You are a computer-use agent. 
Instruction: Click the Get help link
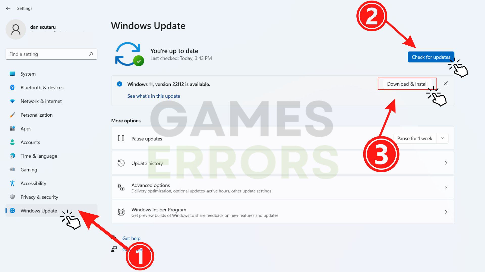pyautogui.click(x=131, y=238)
